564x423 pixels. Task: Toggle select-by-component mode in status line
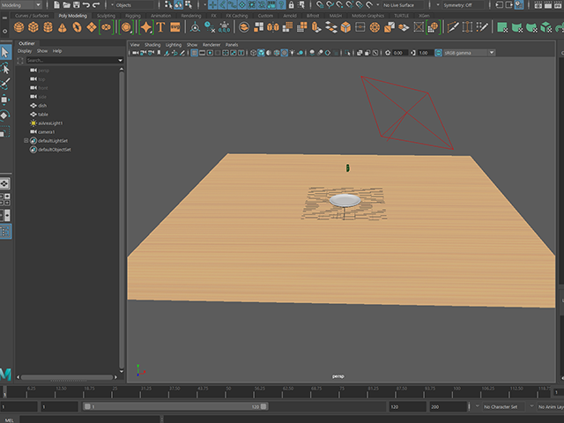tap(189, 5)
